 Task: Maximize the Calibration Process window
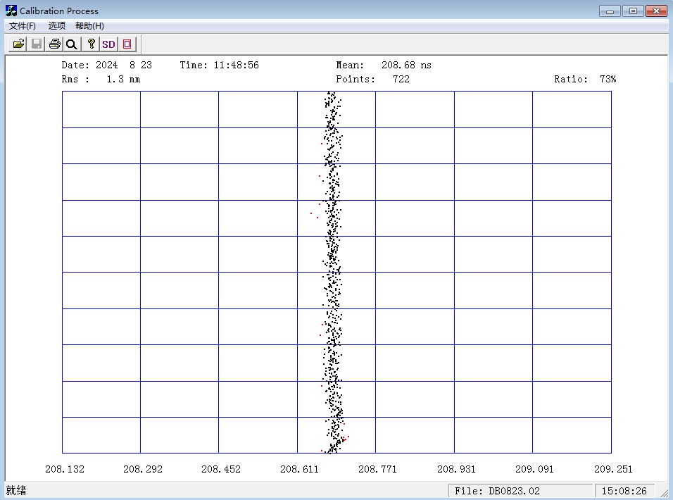pyautogui.click(x=633, y=11)
